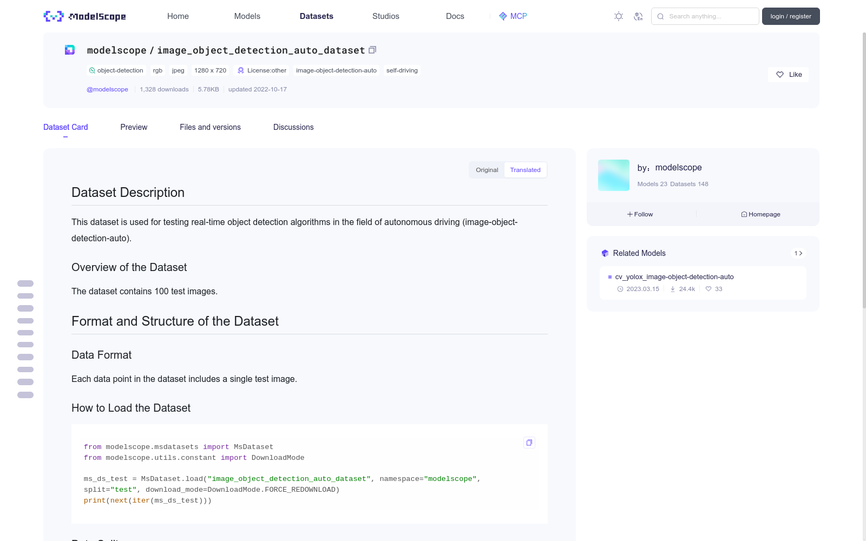Open the MCP menu item
The width and height of the screenshot is (866, 541).
(513, 16)
